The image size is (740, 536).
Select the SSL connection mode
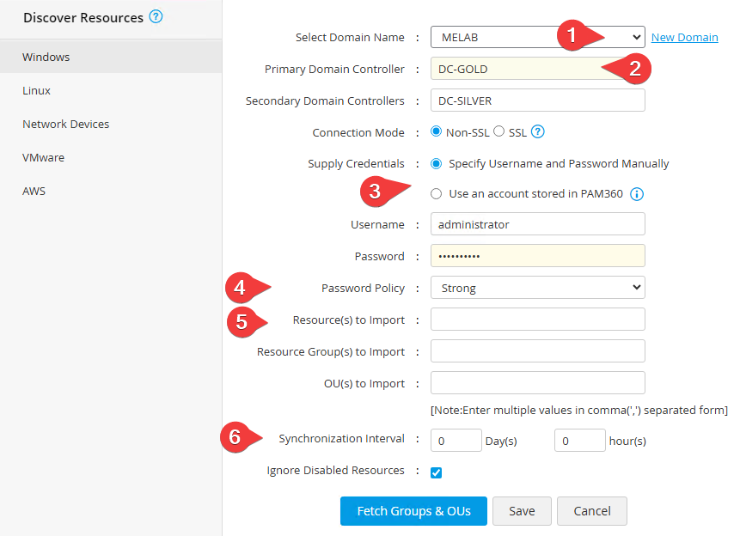[x=499, y=131]
